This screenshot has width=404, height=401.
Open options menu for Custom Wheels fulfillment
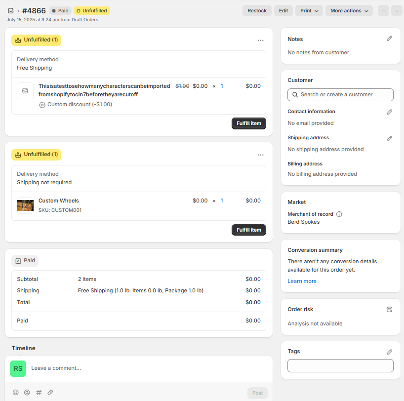260,155
